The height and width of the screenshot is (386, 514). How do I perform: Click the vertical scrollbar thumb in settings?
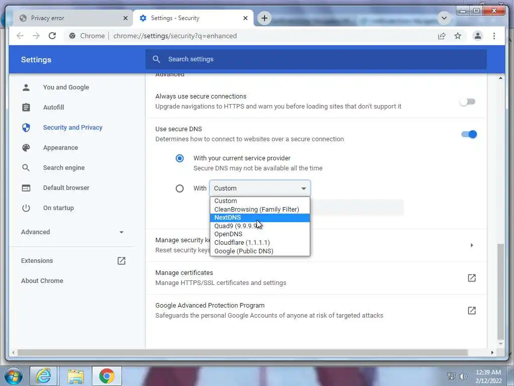(x=500, y=292)
